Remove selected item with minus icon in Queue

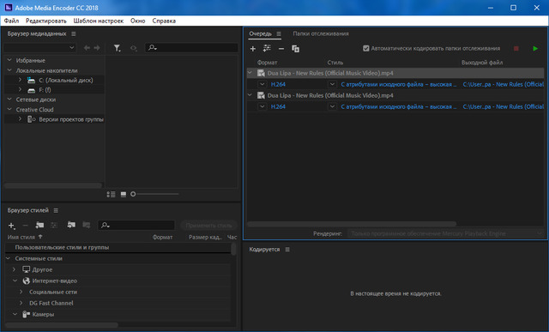(281, 49)
